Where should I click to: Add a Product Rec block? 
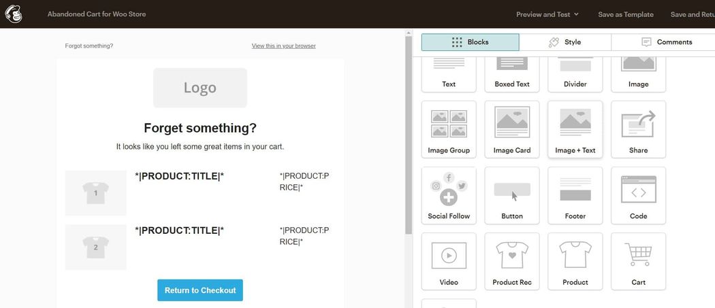pos(511,262)
